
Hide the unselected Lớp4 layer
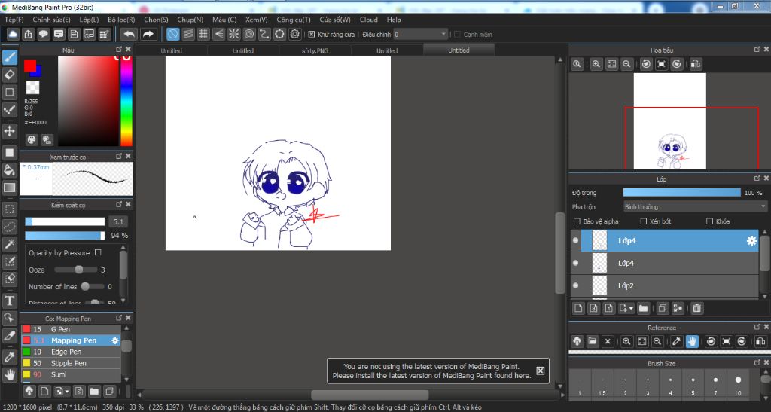point(576,263)
